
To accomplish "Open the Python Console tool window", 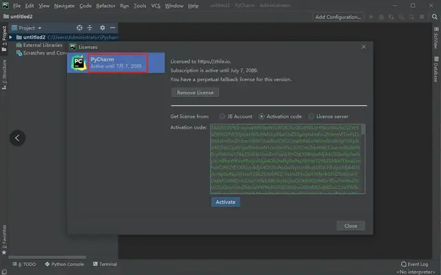I will tap(64, 264).
